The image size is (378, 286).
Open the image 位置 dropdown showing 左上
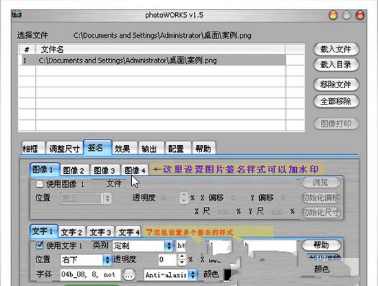coord(85,198)
